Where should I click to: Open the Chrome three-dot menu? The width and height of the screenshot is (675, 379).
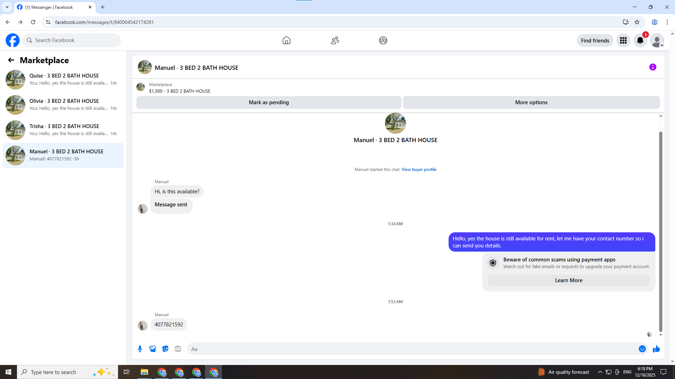(667, 22)
